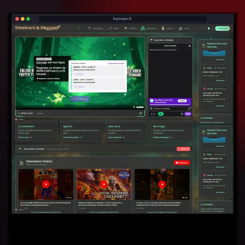Click the Twitch logo on the player
The height and width of the screenshot is (245, 245).
(140, 107)
